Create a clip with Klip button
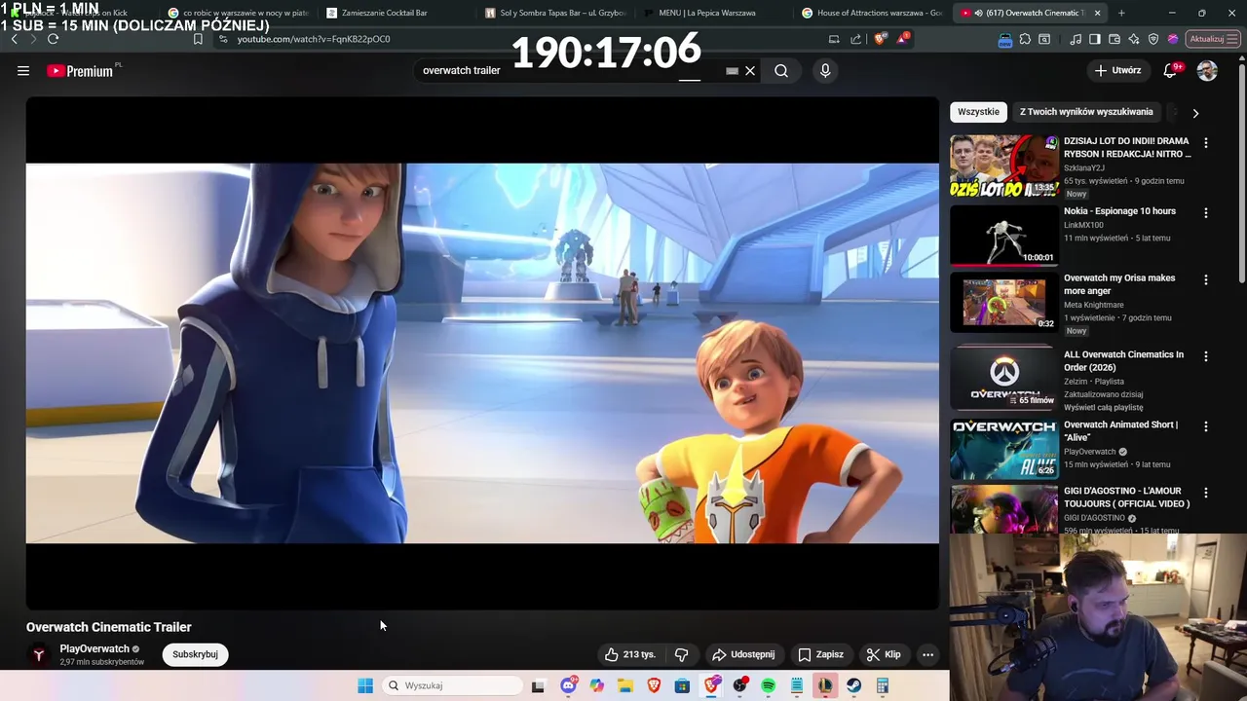 [x=884, y=654]
